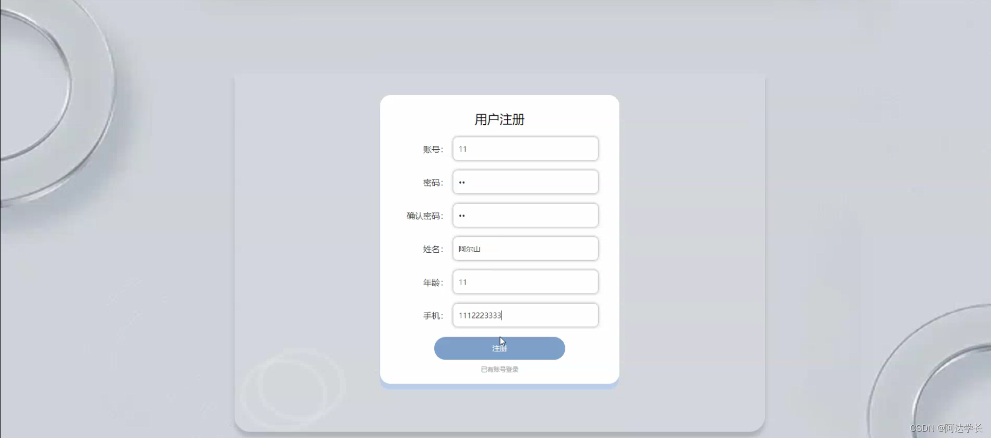Click the 账号 account input field
Image resolution: width=991 pixels, height=438 pixels.
pos(525,149)
